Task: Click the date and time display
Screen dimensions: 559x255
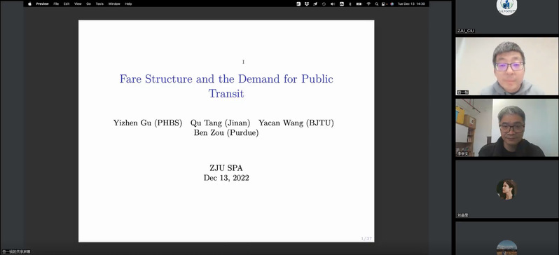Action: click(x=411, y=4)
